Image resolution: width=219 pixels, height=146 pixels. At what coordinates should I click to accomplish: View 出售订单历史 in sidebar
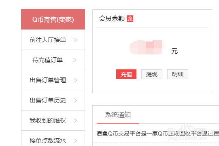53,100
